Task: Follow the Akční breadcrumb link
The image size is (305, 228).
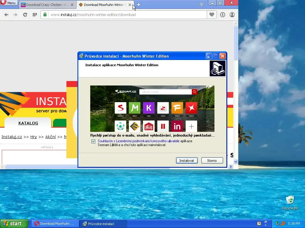Action: coord(50,137)
